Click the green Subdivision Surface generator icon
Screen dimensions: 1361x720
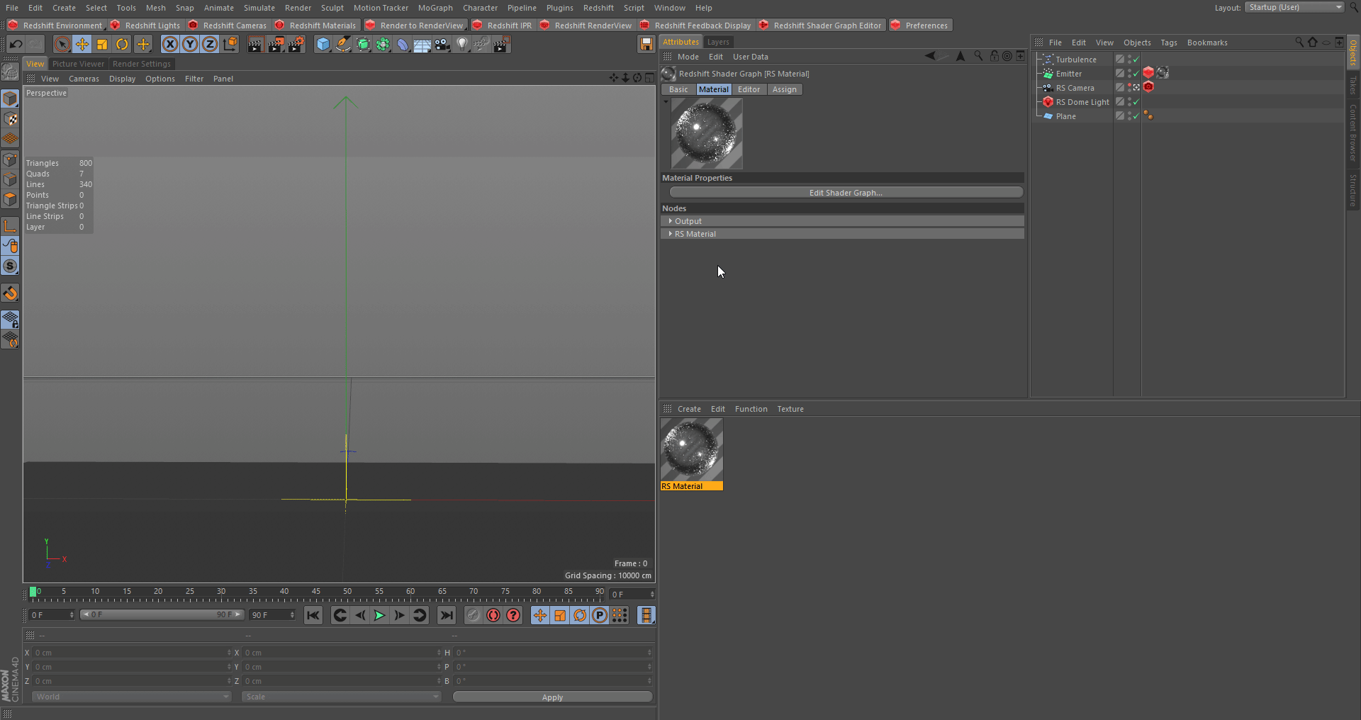click(x=363, y=45)
